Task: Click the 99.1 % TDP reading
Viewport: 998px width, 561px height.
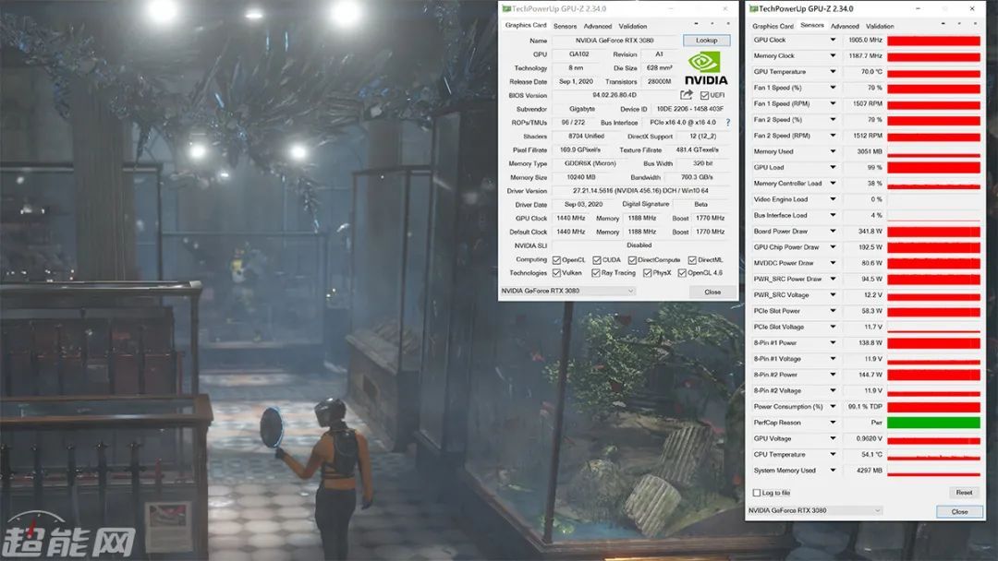Action: pos(864,407)
